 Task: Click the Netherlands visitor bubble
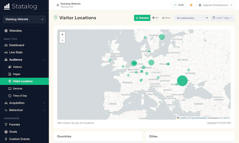point(134,63)
